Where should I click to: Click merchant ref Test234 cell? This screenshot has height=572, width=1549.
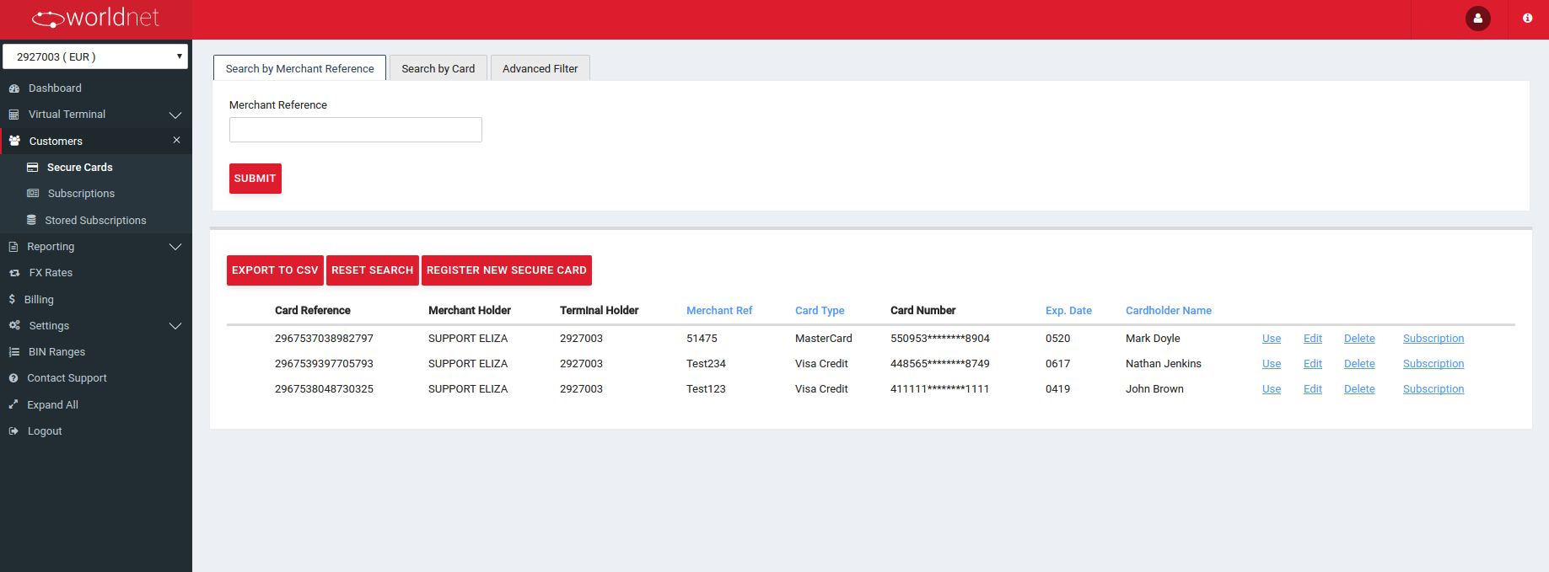pyautogui.click(x=706, y=364)
